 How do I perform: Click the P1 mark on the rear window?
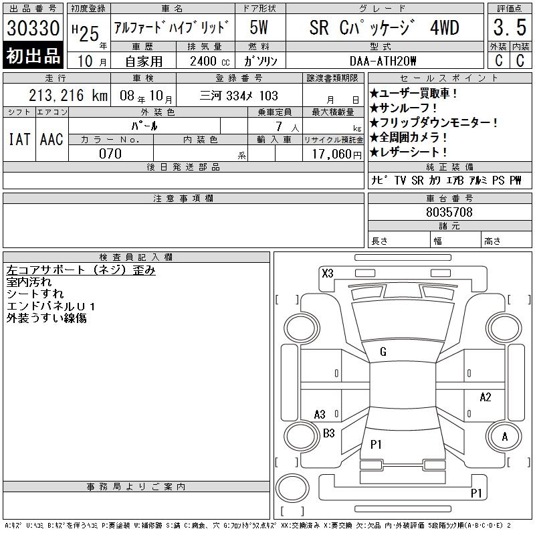376,444
